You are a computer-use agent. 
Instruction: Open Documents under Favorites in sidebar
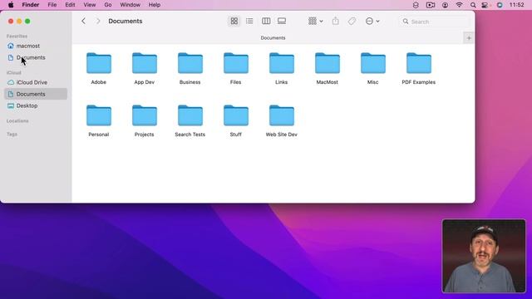(x=36, y=57)
